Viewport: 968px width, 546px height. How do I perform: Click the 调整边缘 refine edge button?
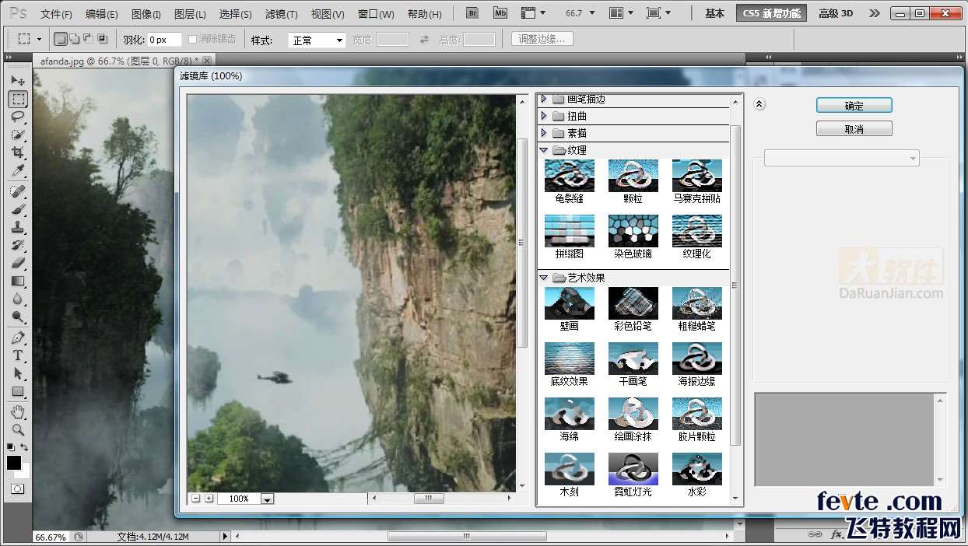click(542, 39)
